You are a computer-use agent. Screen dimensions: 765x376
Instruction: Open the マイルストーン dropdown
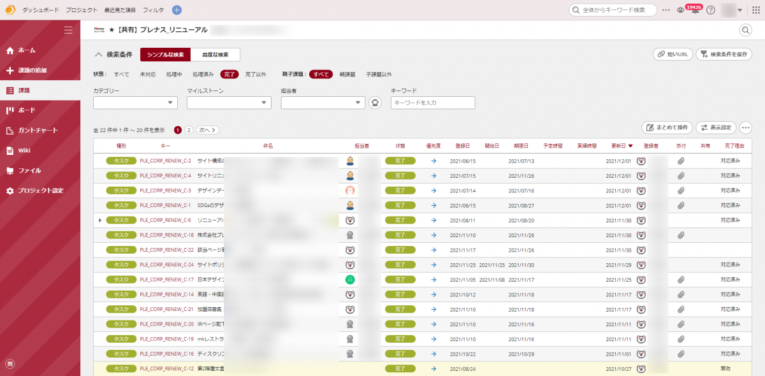pos(229,103)
